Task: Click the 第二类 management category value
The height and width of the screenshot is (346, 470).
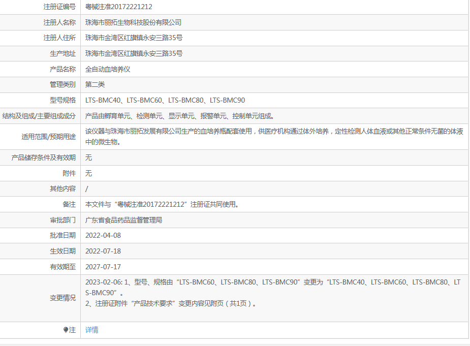Action: 95,84
